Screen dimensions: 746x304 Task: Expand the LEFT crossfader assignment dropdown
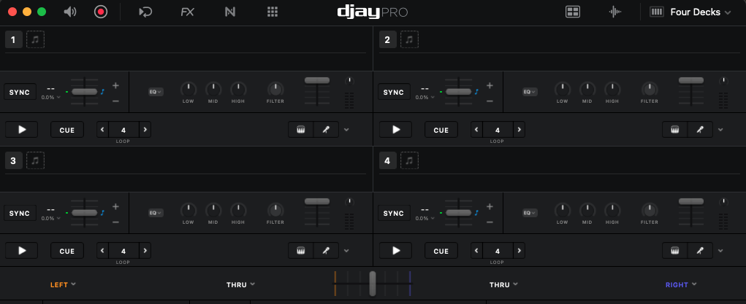pyautogui.click(x=63, y=284)
